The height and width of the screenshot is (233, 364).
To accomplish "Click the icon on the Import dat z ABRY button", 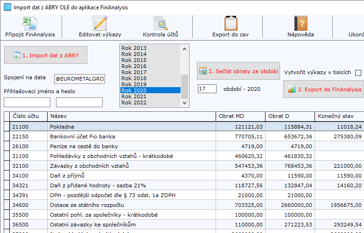I will [x=16, y=55].
